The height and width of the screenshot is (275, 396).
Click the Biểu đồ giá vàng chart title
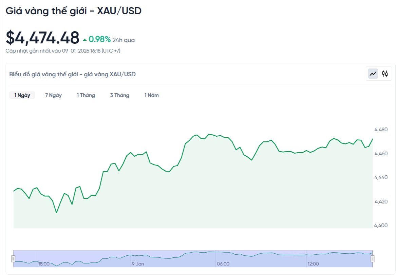click(72, 74)
